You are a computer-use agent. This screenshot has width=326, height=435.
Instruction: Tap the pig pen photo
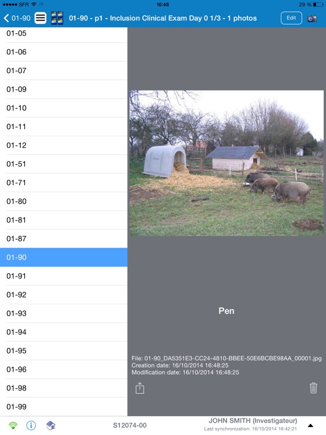coord(226,163)
